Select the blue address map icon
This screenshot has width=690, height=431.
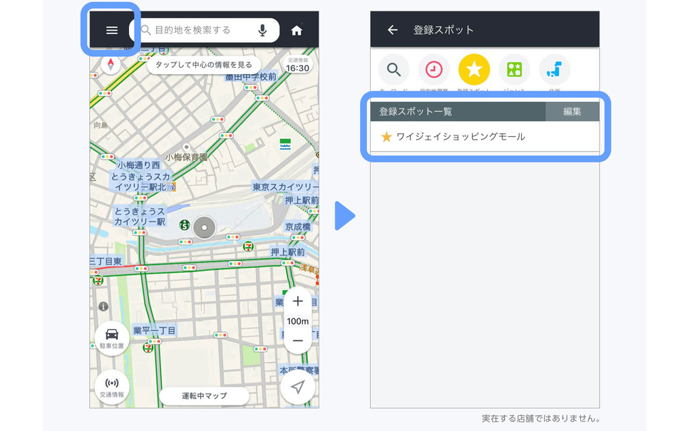[554, 70]
